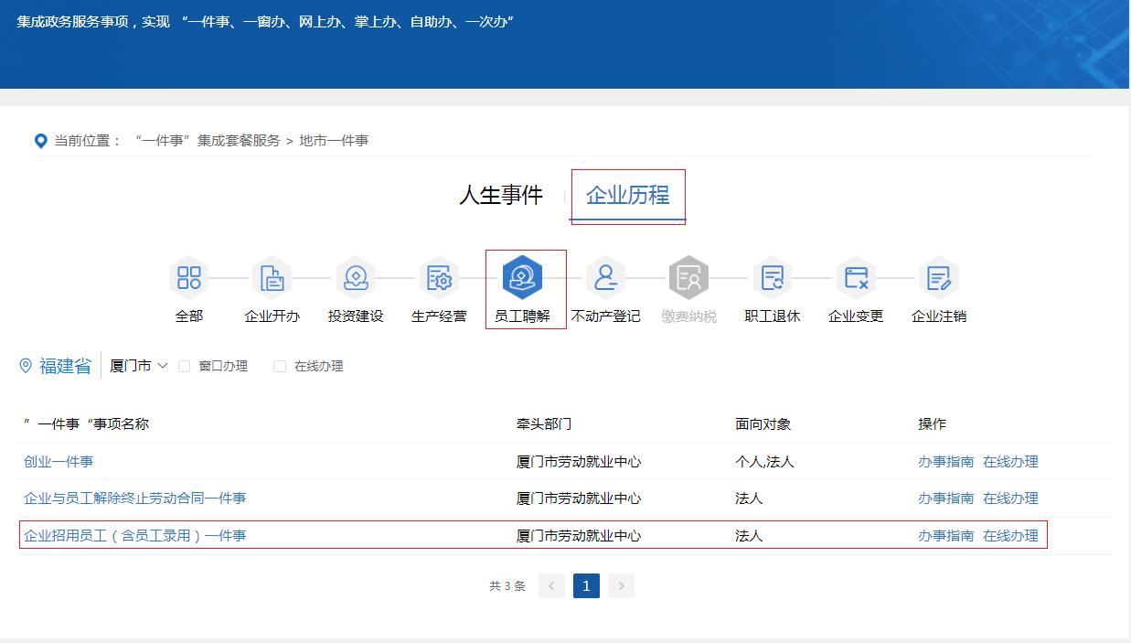Choose the 生产经营 icon
Screen dimensions: 1131x643
(439, 278)
